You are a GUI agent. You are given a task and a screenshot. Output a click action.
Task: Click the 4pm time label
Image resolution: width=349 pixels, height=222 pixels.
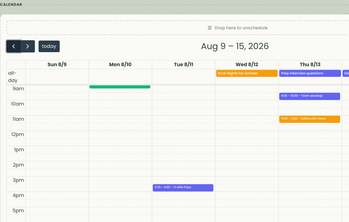coord(18,195)
